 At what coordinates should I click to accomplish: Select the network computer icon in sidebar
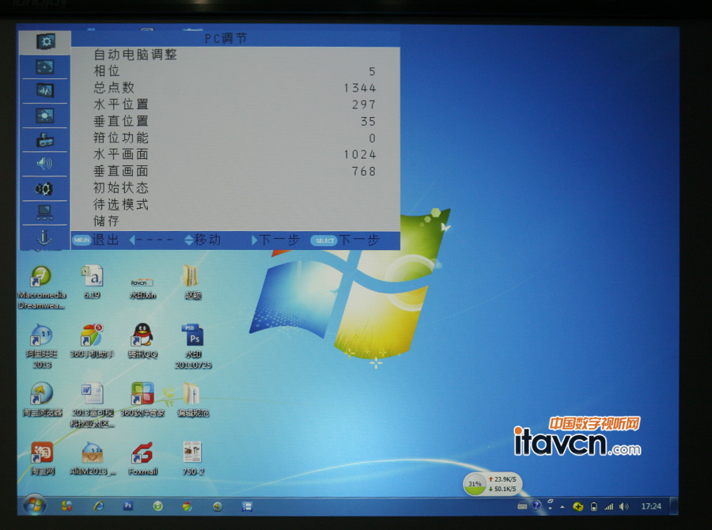[x=44, y=213]
